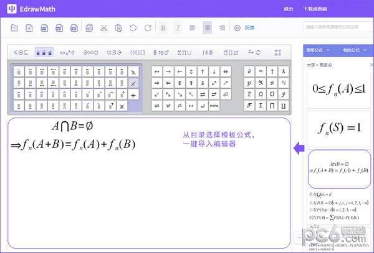374x253 pixels.
Task: Click the 下载桌面端 link
Action: 314,9
